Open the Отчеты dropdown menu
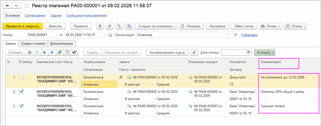 [295, 26]
